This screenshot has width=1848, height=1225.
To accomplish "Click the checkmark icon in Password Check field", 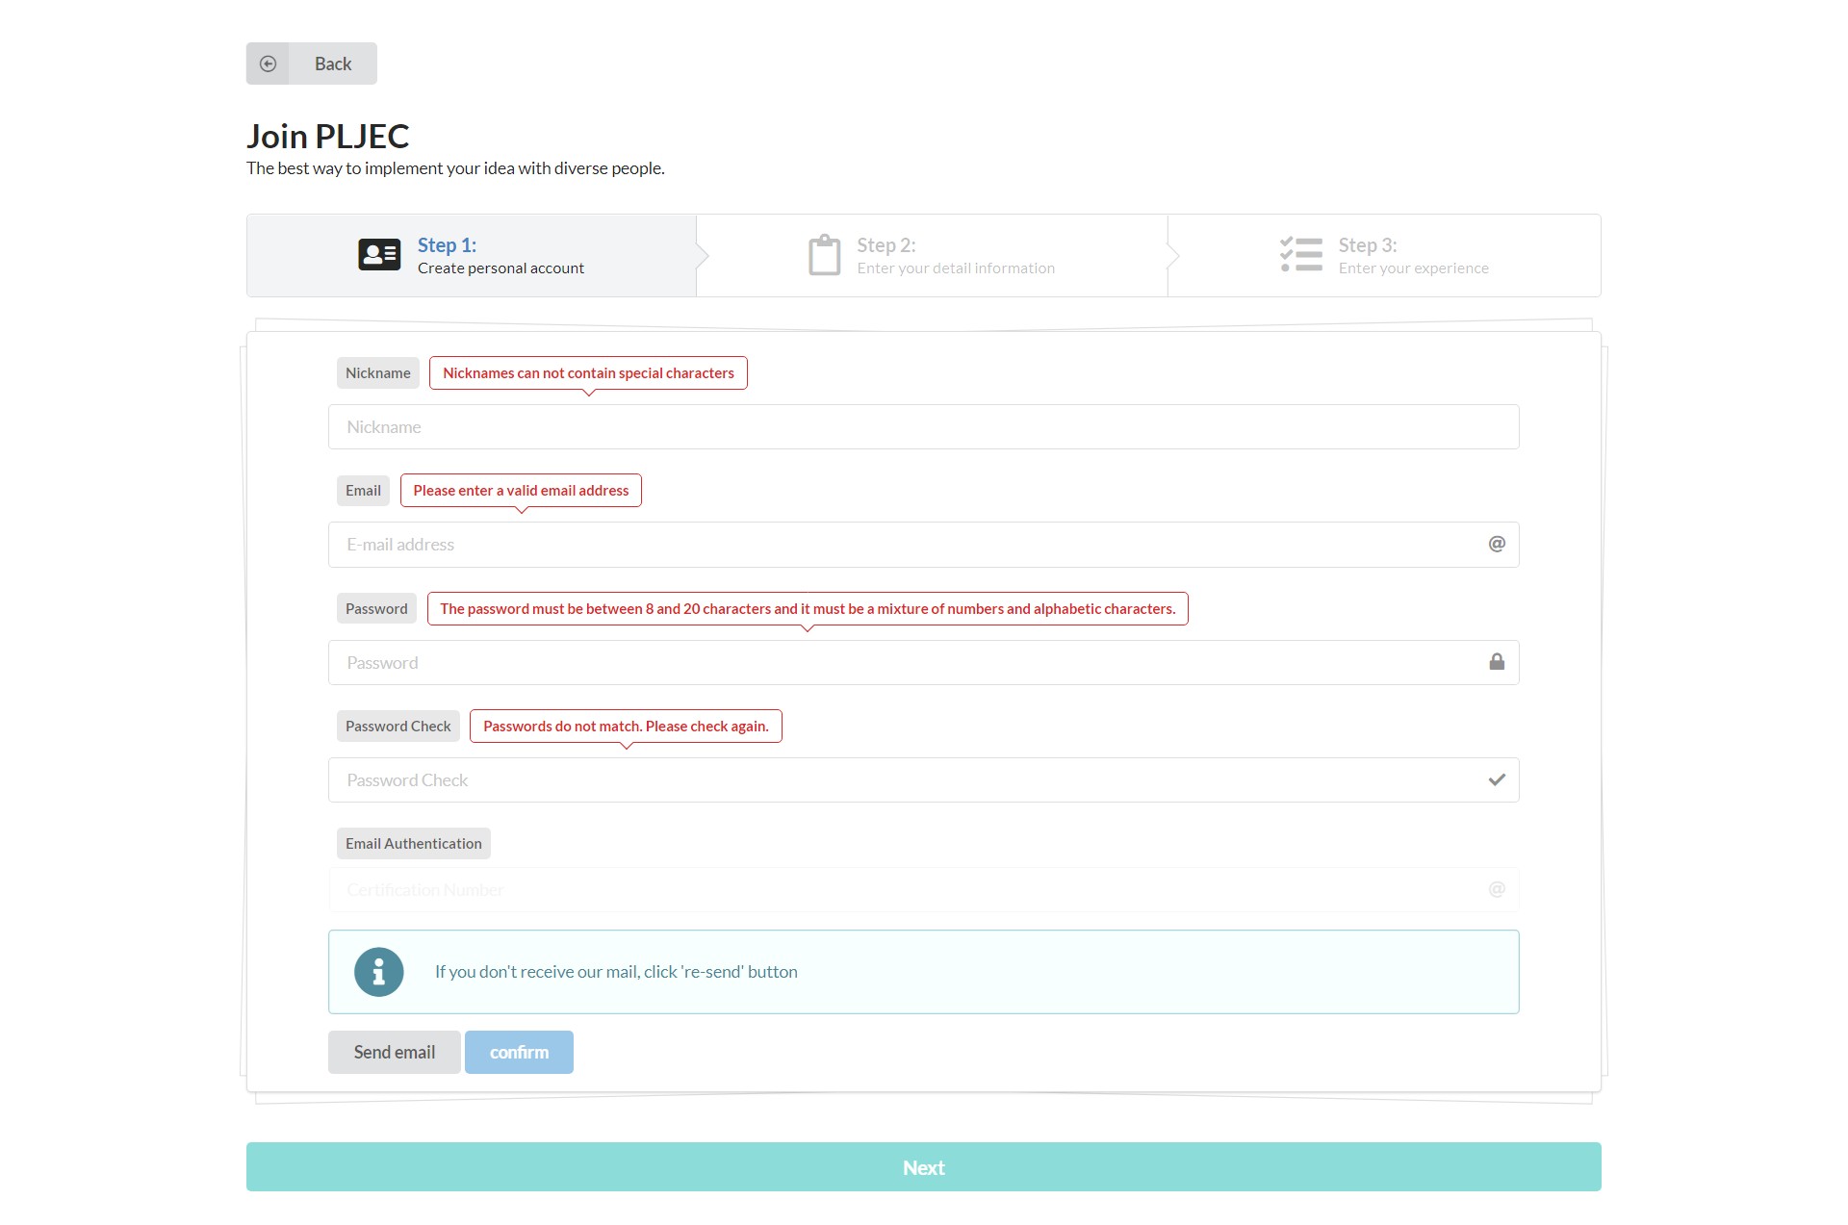I will tap(1497, 779).
